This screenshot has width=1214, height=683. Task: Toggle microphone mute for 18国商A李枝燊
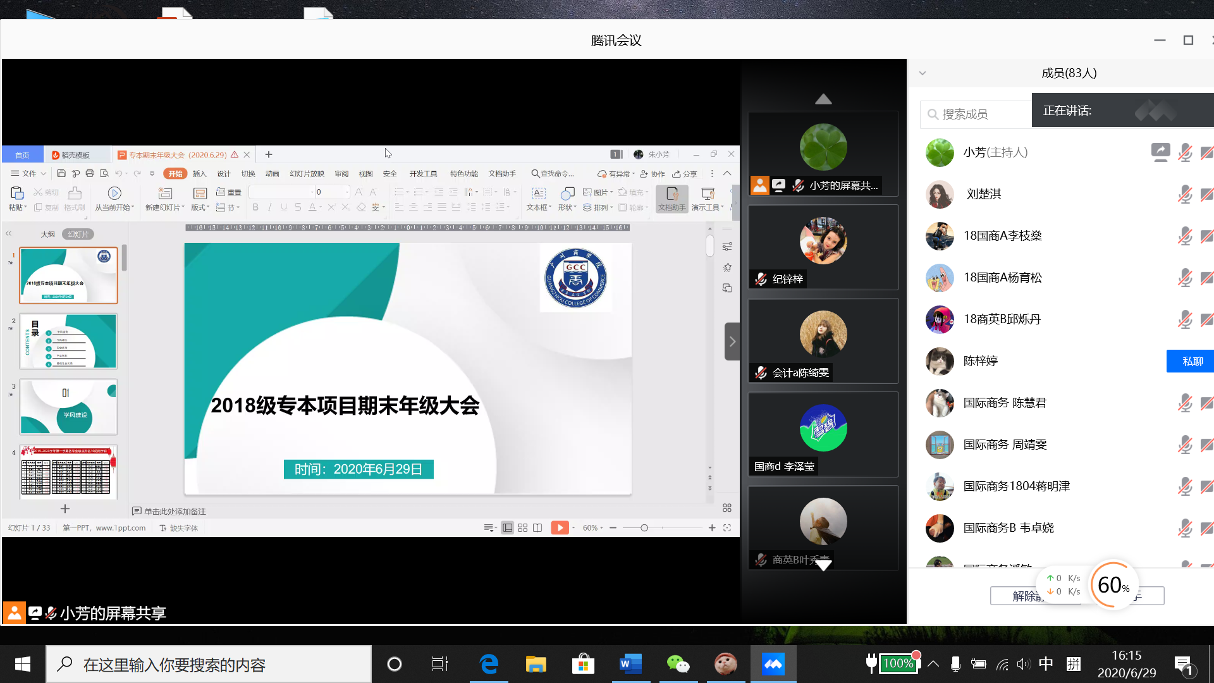1185,236
